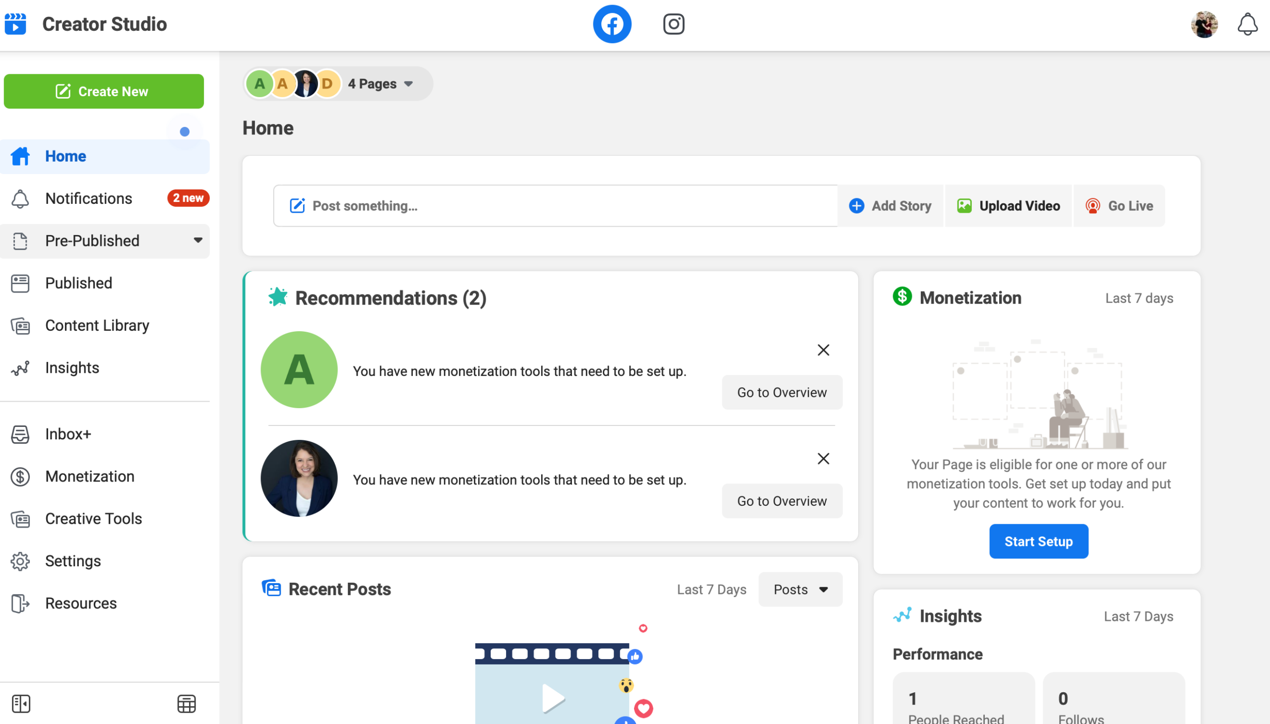Open the Add Story option

(890, 205)
